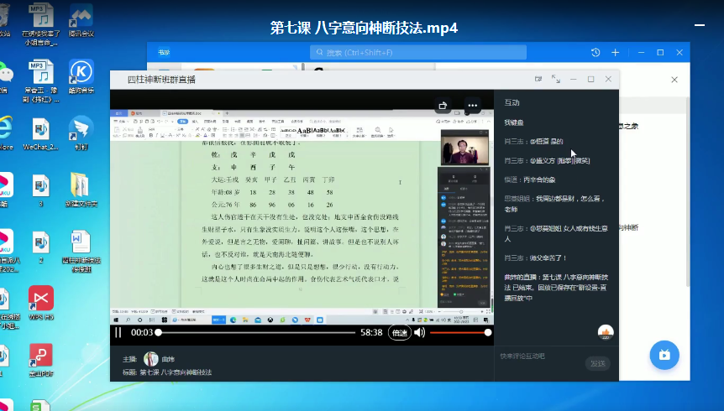Open history via clock icon in title bar
The image size is (724, 411).
(x=595, y=52)
